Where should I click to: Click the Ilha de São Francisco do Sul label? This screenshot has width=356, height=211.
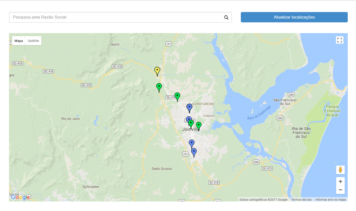click(x=301, y=133)
